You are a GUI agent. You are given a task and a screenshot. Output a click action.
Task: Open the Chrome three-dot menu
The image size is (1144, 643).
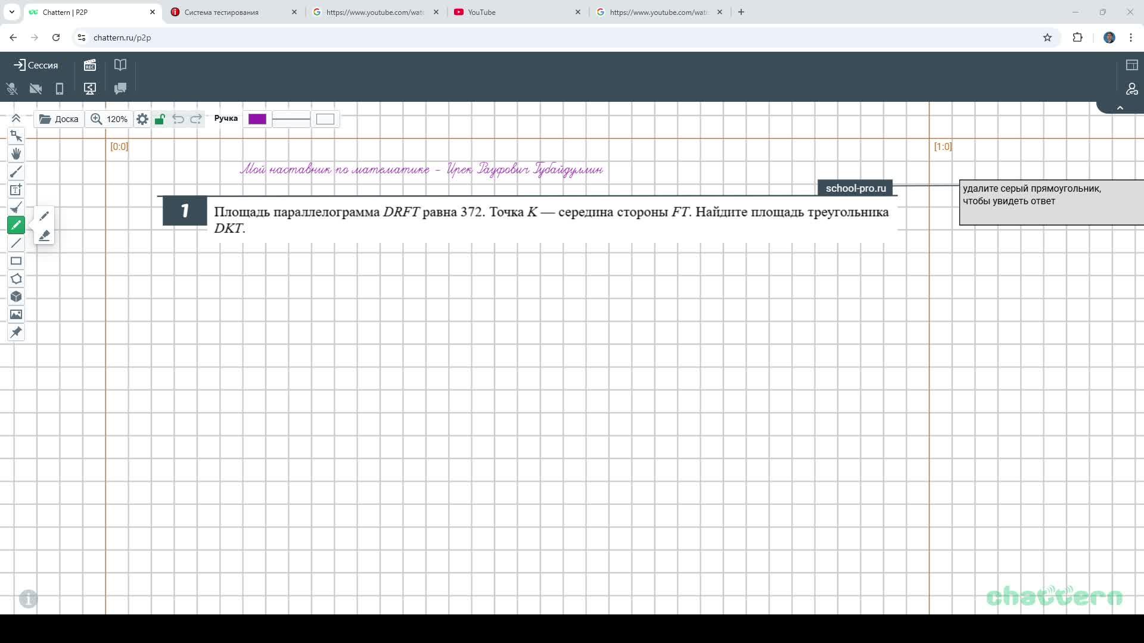(1131, 38)
